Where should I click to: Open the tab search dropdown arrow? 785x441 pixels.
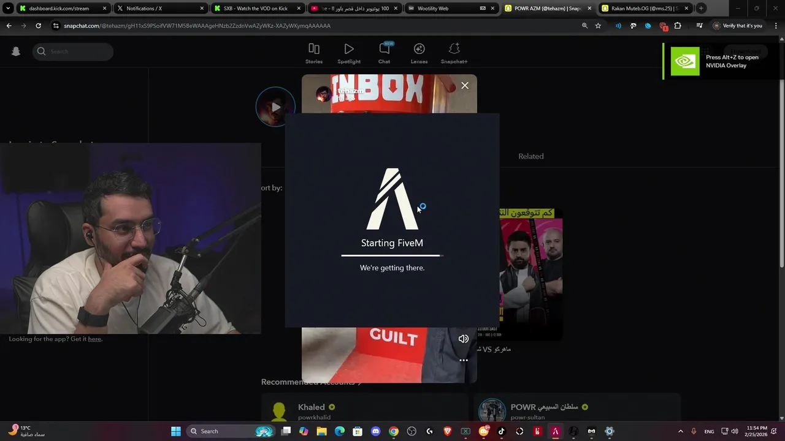(8, 9)
